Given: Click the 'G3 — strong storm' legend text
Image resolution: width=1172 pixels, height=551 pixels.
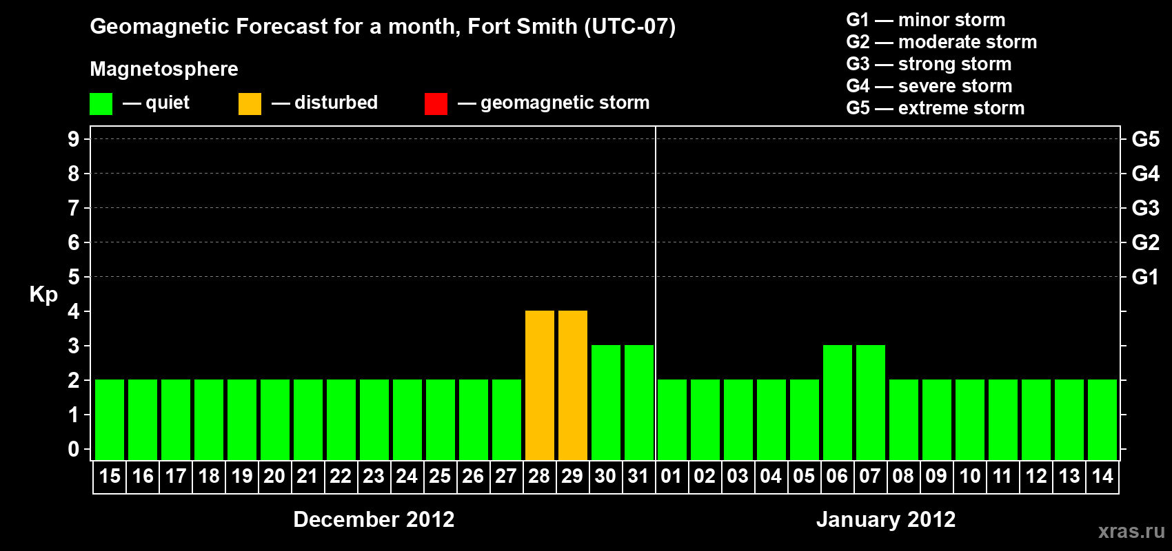Looking at the screenshot, I should pyautogui.click(x=929, y=64).
